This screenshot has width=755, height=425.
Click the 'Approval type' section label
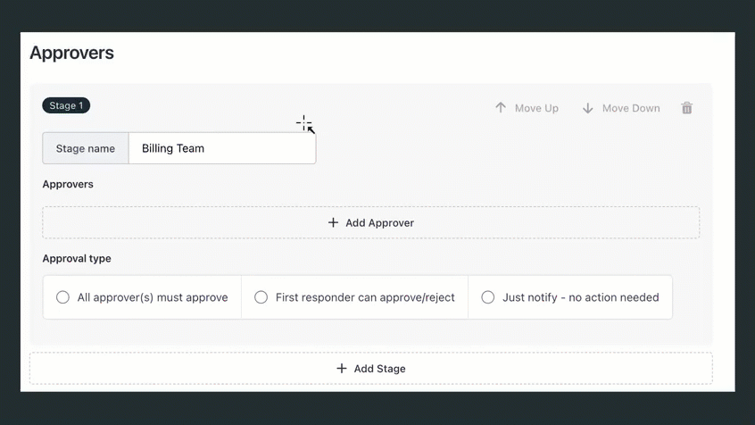(x=77, y=258)
